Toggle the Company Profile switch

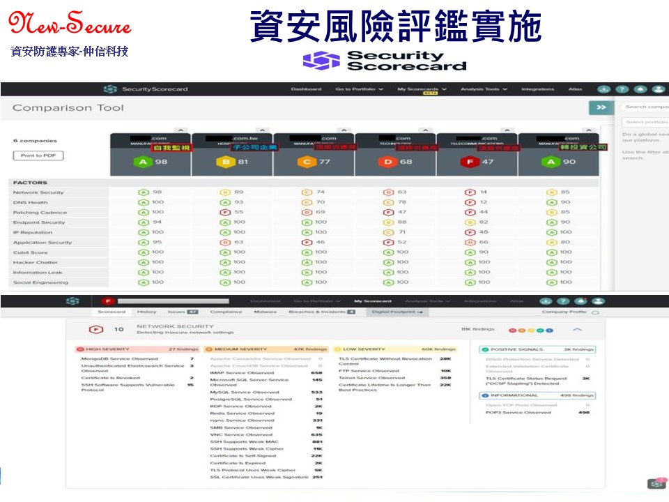point(595,312)
